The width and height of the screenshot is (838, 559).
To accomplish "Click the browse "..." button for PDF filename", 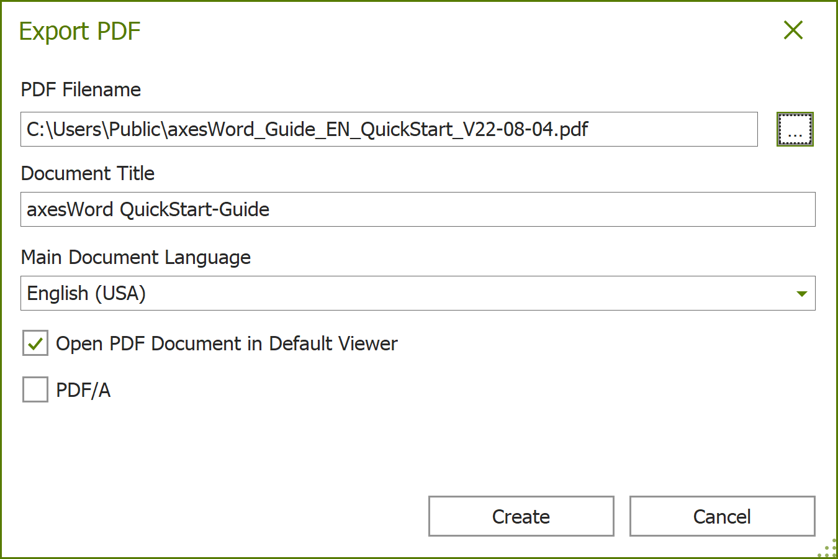I will click(x=795, y=129).
